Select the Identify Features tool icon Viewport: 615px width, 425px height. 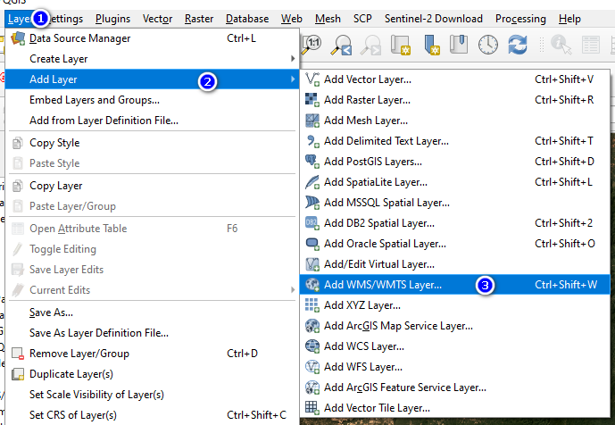561,45
